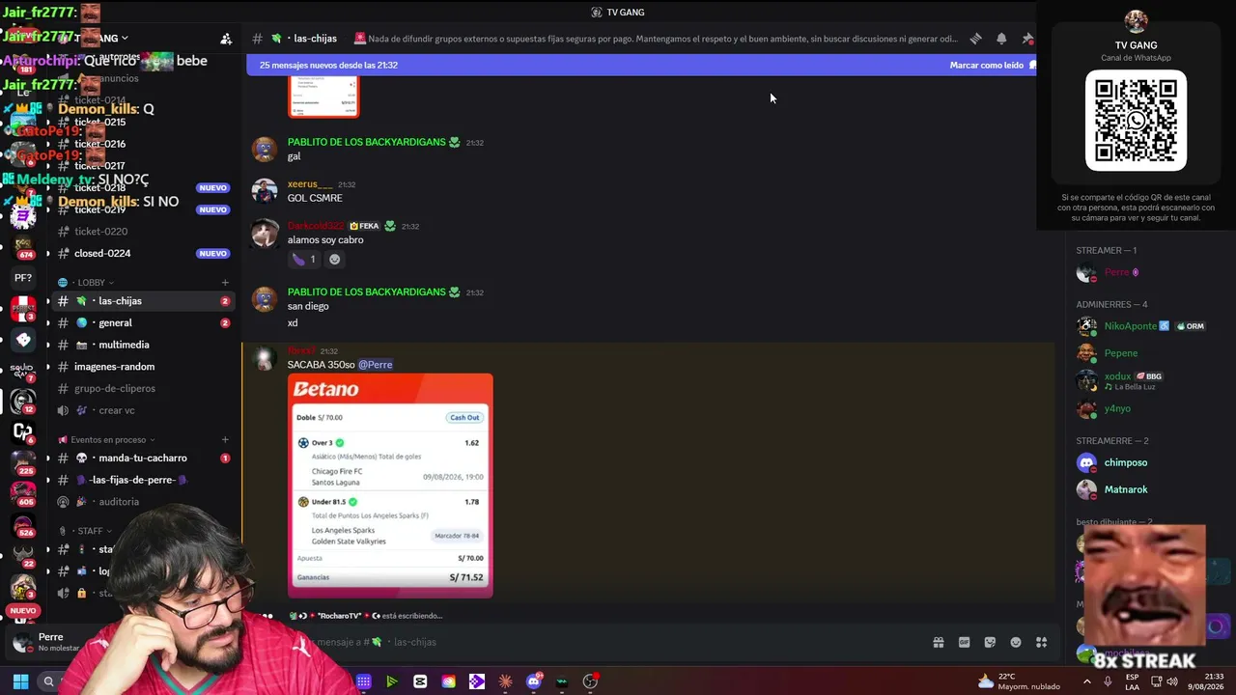Add channel to Eventos en proceso category
Viewport: 1236px width, 695px height.
pyautogui.click(x=225, y=440)
